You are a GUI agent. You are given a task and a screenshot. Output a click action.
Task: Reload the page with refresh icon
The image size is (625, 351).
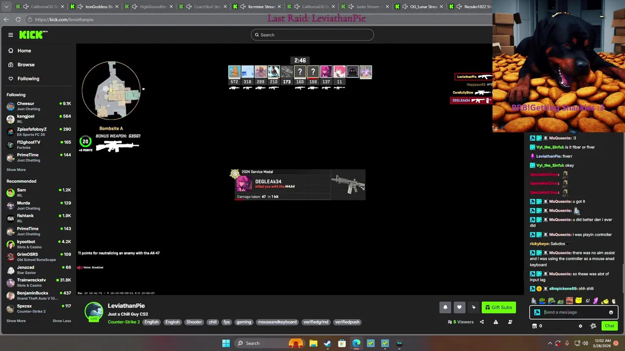tap(18, 19)
